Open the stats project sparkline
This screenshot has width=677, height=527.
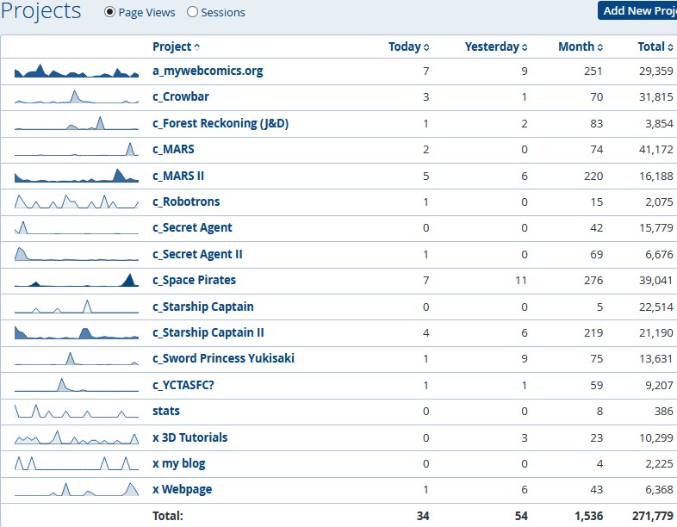pos(77,411)
